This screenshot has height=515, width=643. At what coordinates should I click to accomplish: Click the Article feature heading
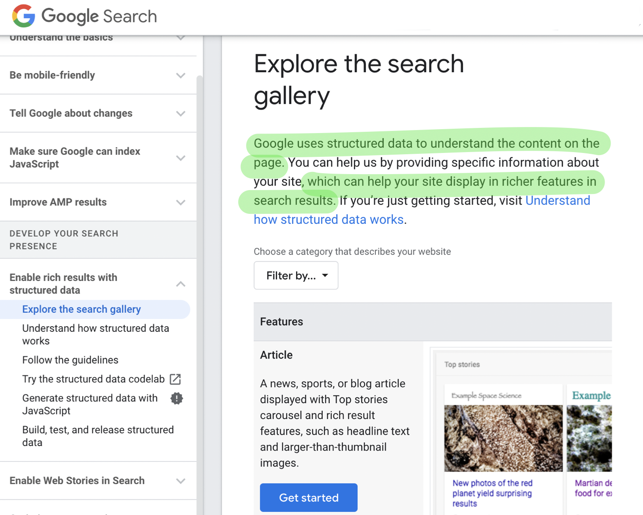point(276,355)
